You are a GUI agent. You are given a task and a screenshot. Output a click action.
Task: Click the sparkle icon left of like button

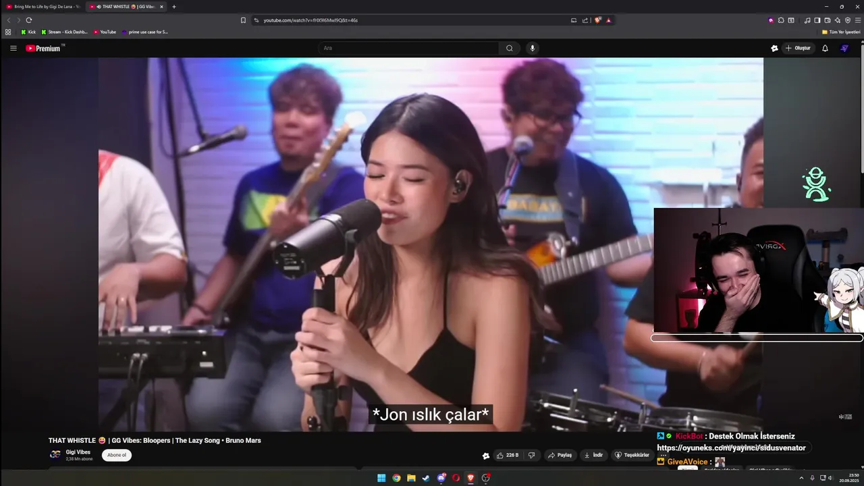pos(485,456)
